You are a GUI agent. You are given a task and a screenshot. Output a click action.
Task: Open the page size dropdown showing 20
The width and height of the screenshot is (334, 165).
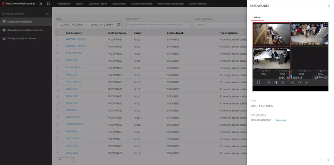[x=65, y=160]
